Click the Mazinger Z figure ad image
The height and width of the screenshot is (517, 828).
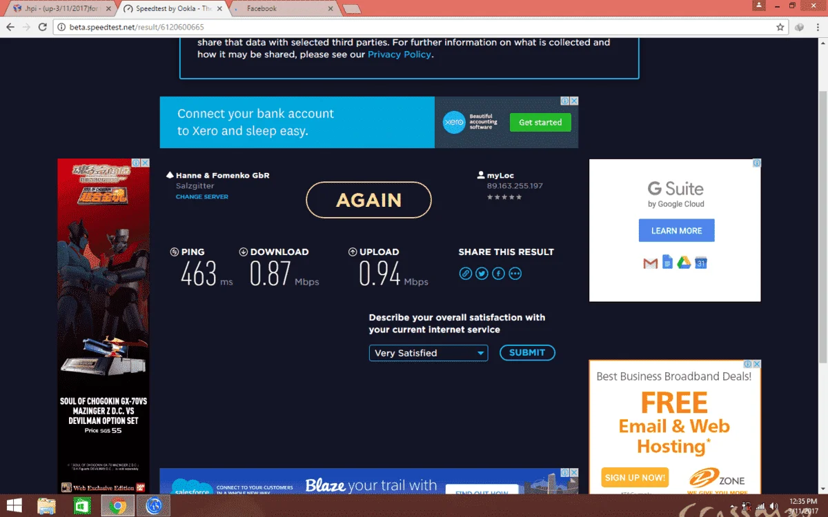click(x=103, y=325)
